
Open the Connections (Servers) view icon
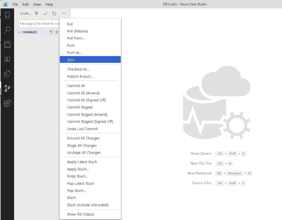coord(7,15)
